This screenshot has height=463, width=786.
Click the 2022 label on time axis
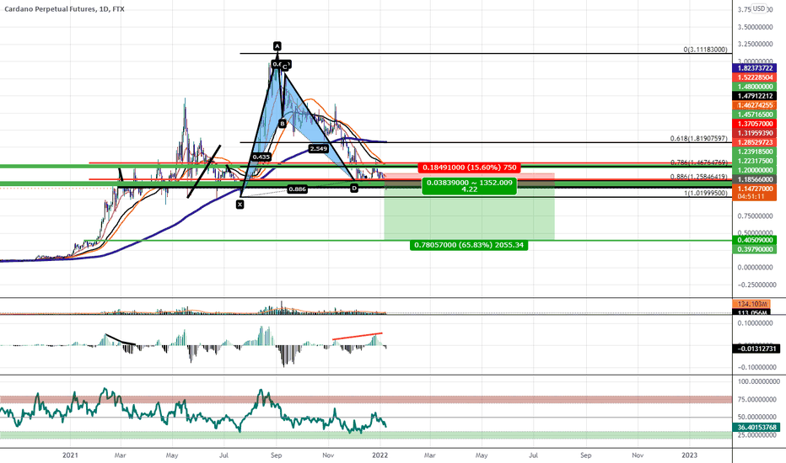point(380,455)
